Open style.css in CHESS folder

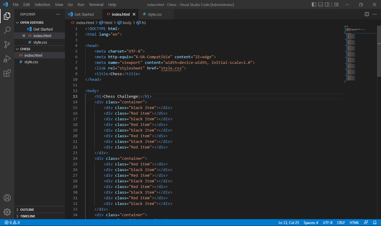pos(40,62)
